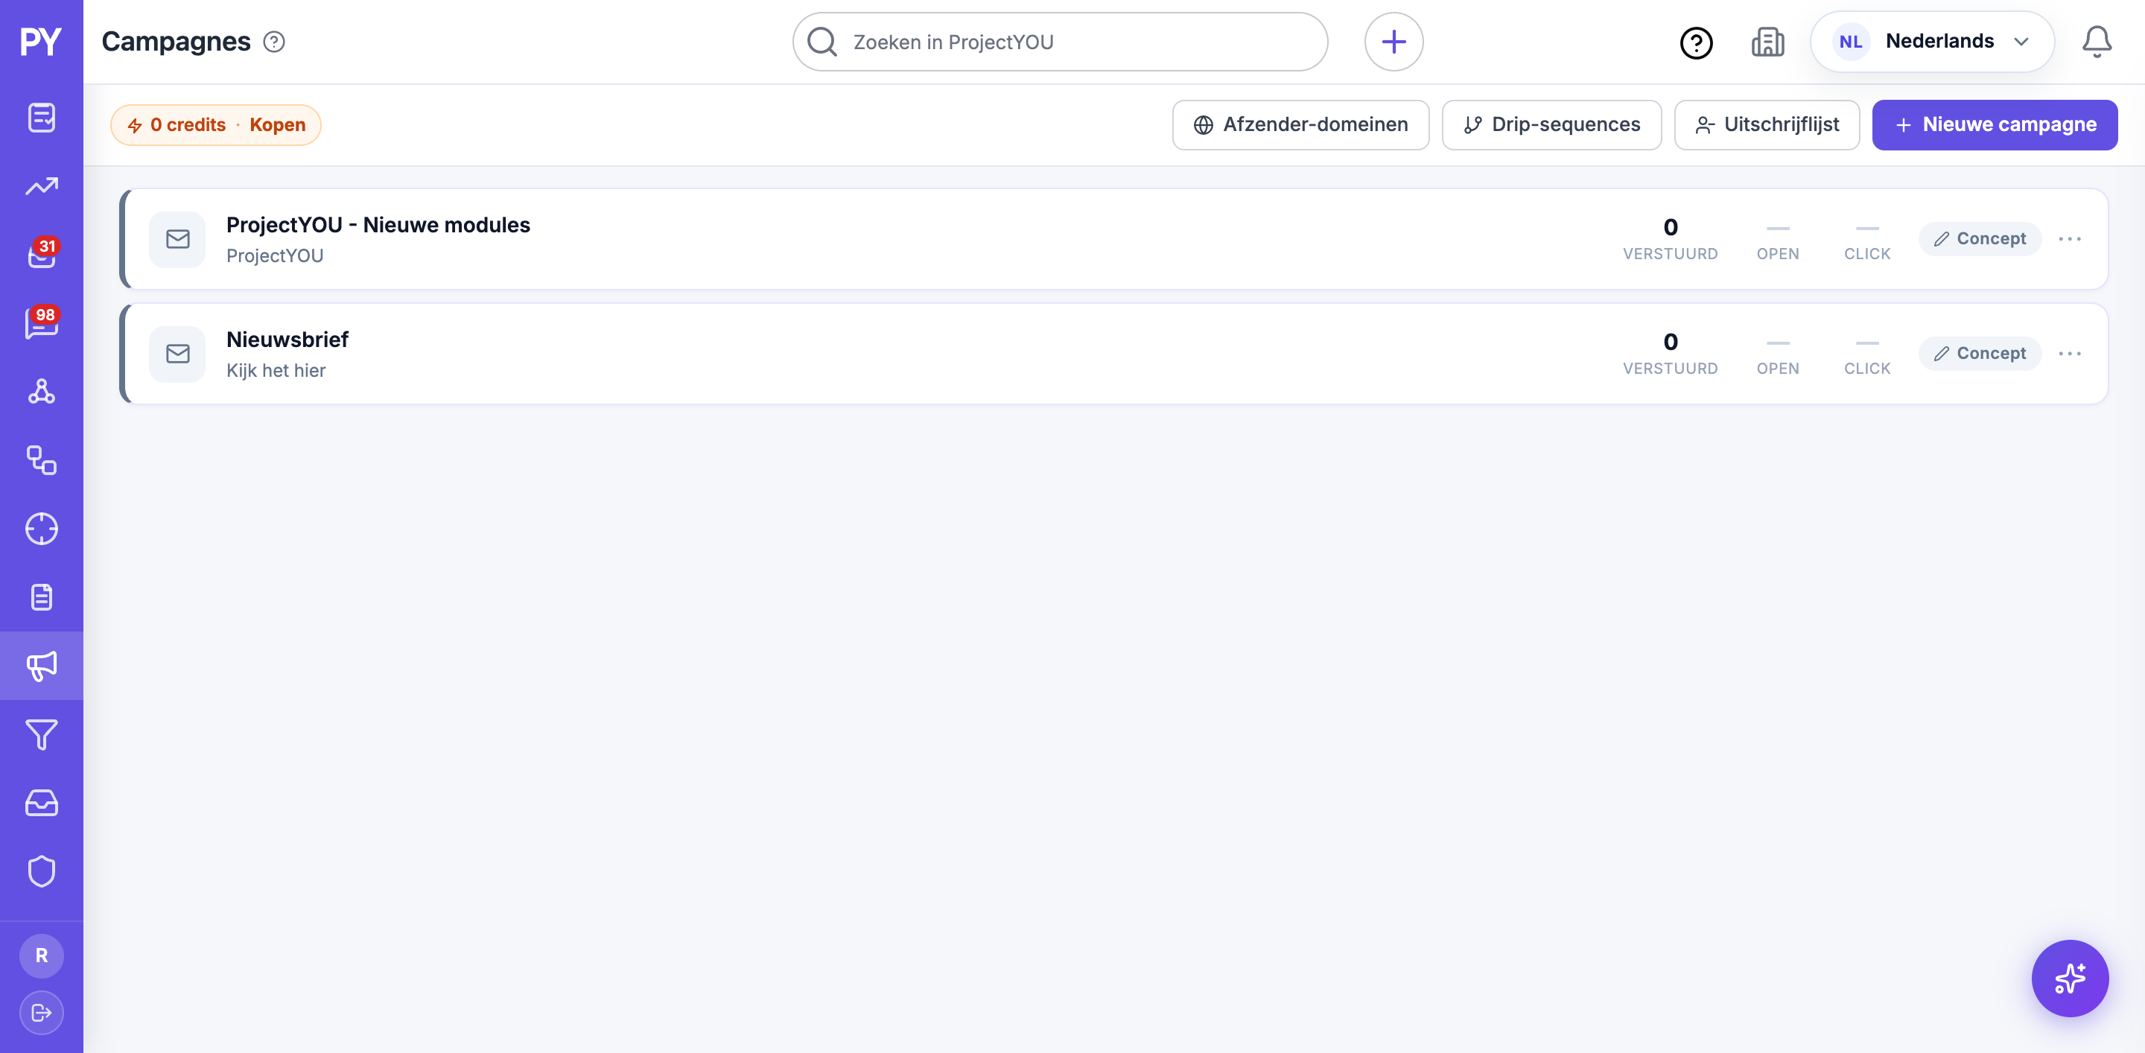This screenshot has width=2145, height=1053.
Task: Open sidebar item with 31 badge
Action: pos(42,254)
